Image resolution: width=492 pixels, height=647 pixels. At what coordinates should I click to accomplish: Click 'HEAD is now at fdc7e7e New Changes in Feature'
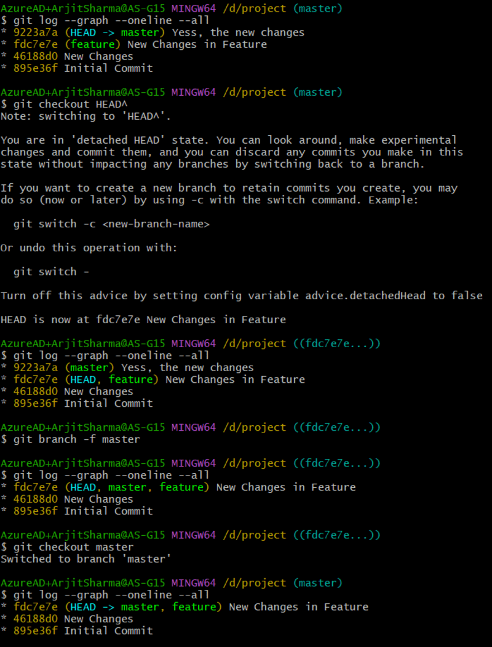click(143, 320)
